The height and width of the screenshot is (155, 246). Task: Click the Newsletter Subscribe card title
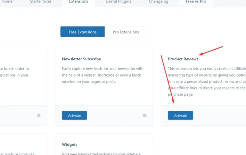click(x=81, y=59)
